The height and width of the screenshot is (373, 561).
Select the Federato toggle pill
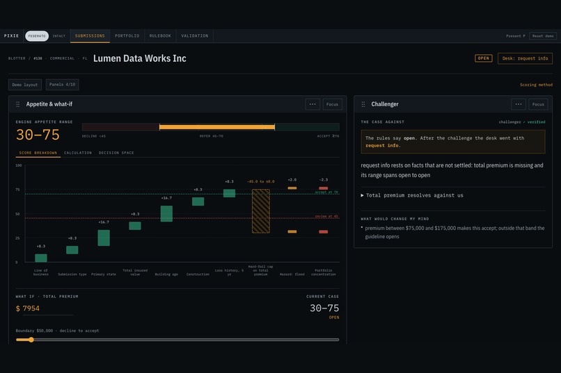pos(37,36)
